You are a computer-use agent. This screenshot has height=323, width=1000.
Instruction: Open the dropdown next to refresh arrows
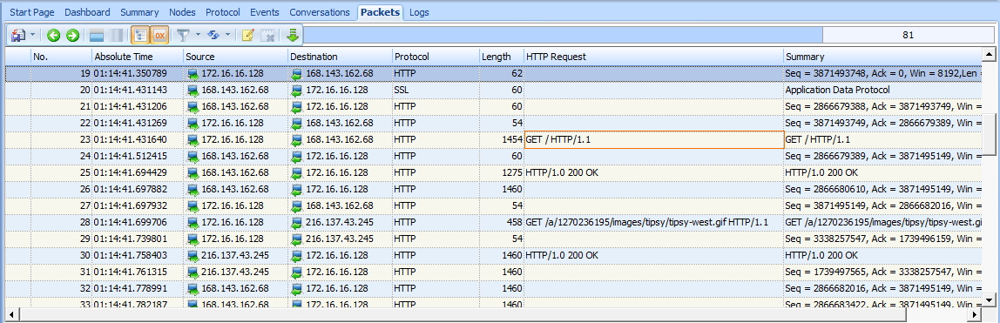tap(228, 36)
